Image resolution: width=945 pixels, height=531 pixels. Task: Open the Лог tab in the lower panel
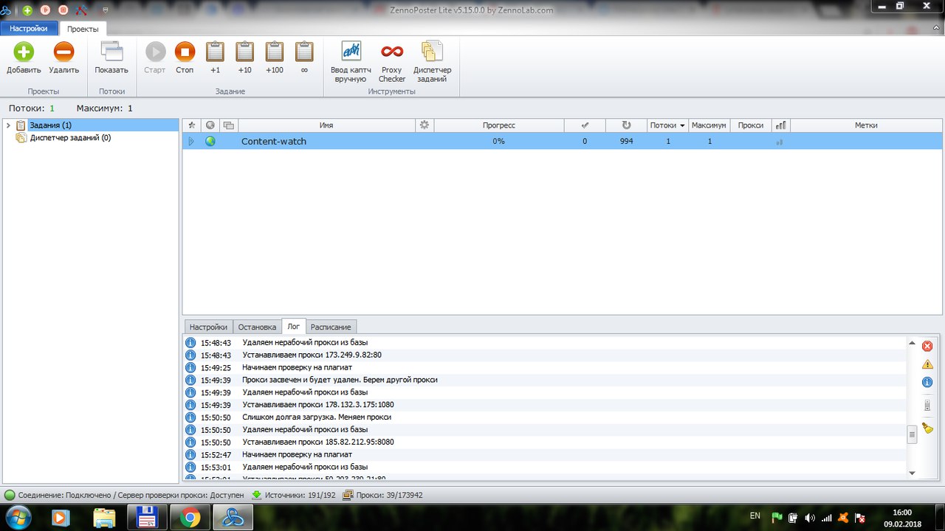point(294,327)
